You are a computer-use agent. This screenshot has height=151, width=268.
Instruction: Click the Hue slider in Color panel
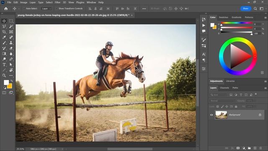coord(237,23)
